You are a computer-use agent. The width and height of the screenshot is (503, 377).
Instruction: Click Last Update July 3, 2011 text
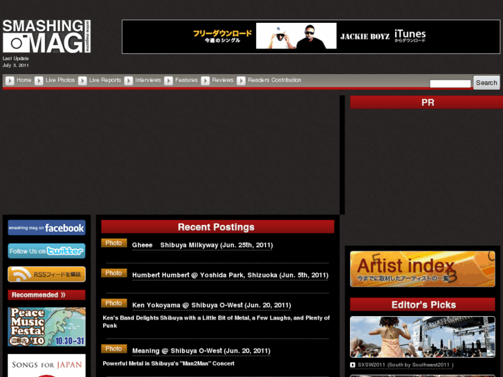[x=16, y=62]
